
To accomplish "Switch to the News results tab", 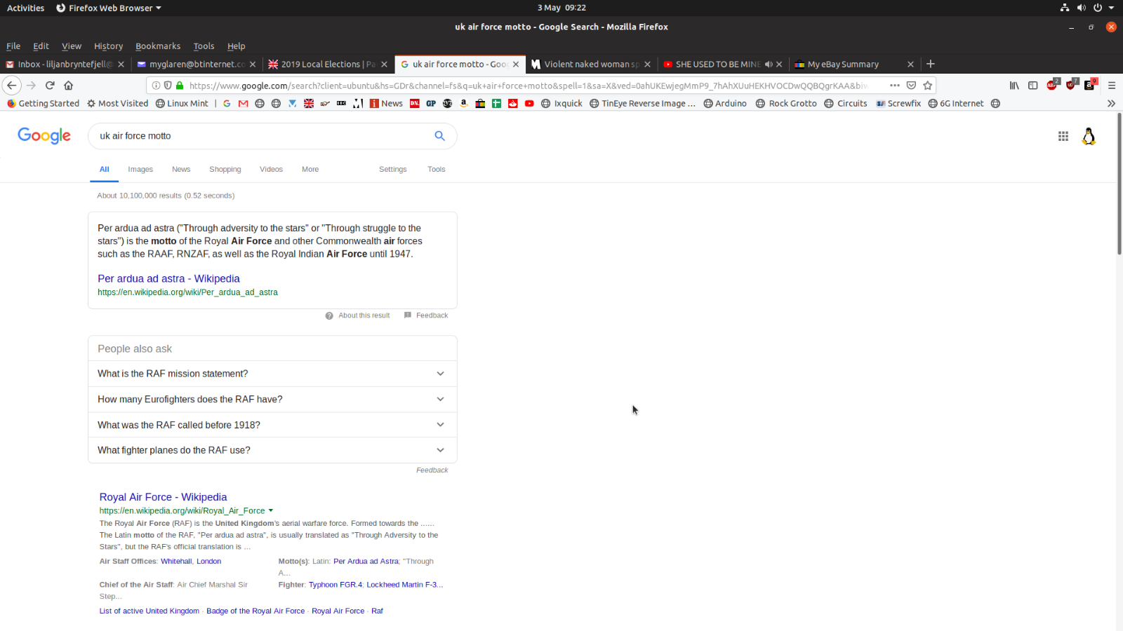I will pos(181,170).
